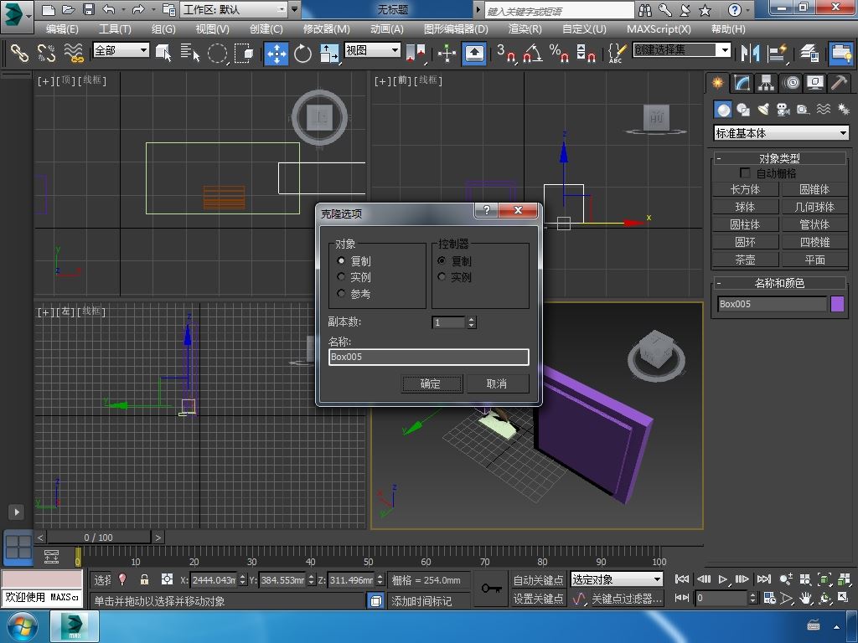Switch to the Lights creation category
The image size is (858, 643).
pos(762,110)
